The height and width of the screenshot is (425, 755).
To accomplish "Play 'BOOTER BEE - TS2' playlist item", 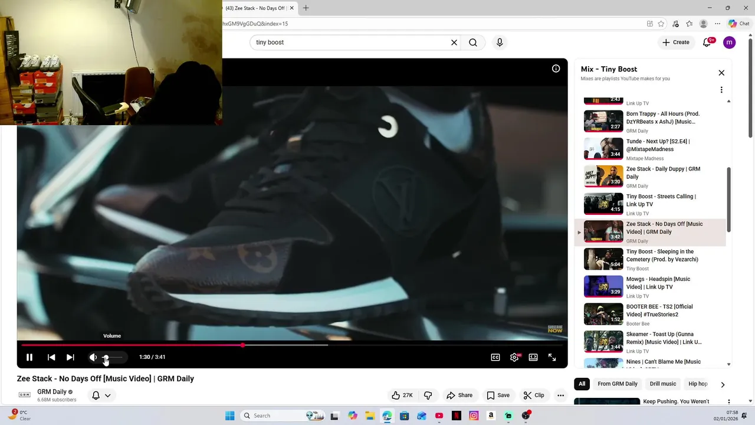I will [x=650, y=314].
